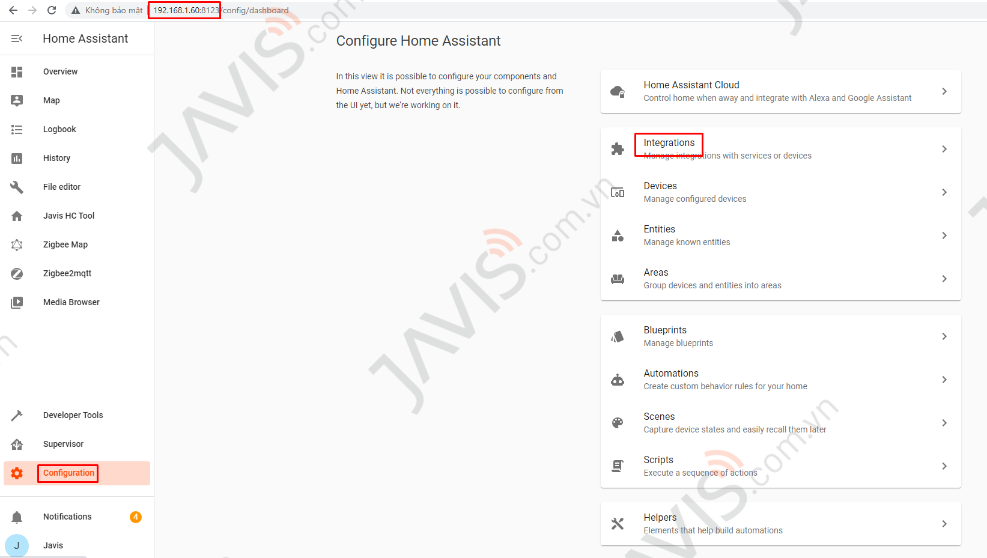Click the Integrations puzzle piece icon
This screenshot has height=558, width=987.
618,149
